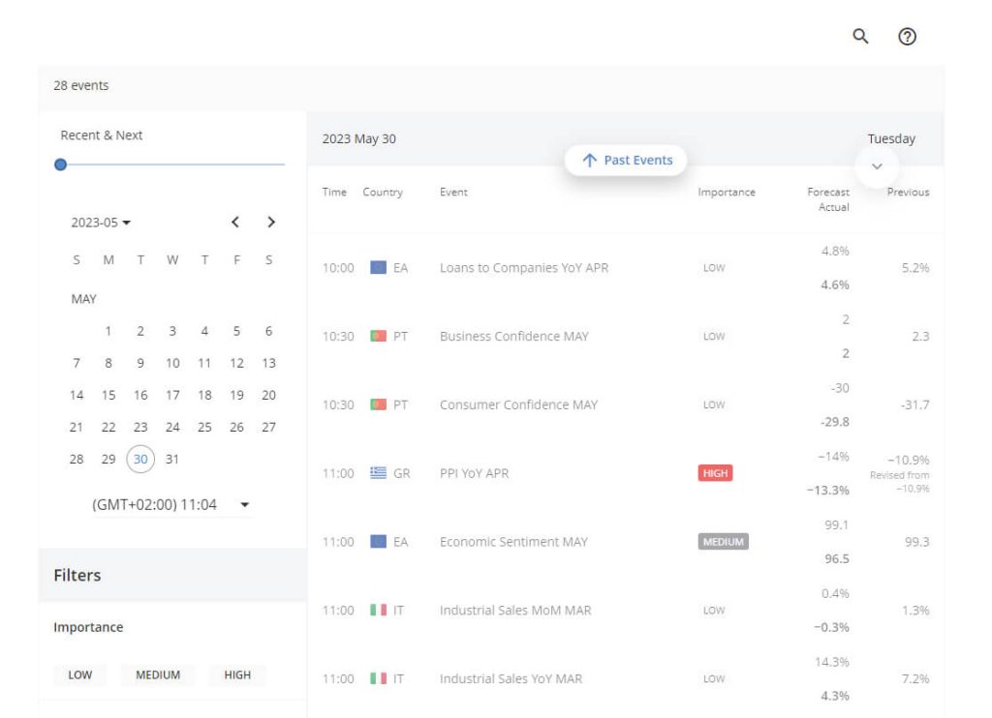This screenshot has width=992, height=718.
Task: Open the PPI YoY APR event
Action: 474,473
